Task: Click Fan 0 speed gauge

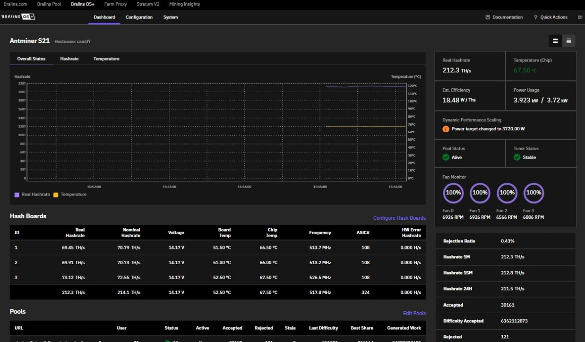Action: 453,193
